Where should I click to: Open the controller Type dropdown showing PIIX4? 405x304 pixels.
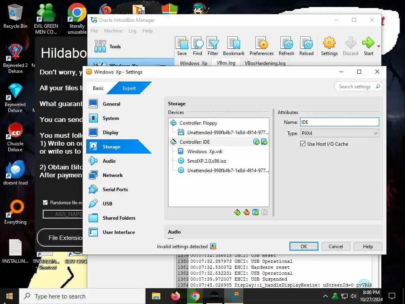pyautogui.click(x=339, y=133)
